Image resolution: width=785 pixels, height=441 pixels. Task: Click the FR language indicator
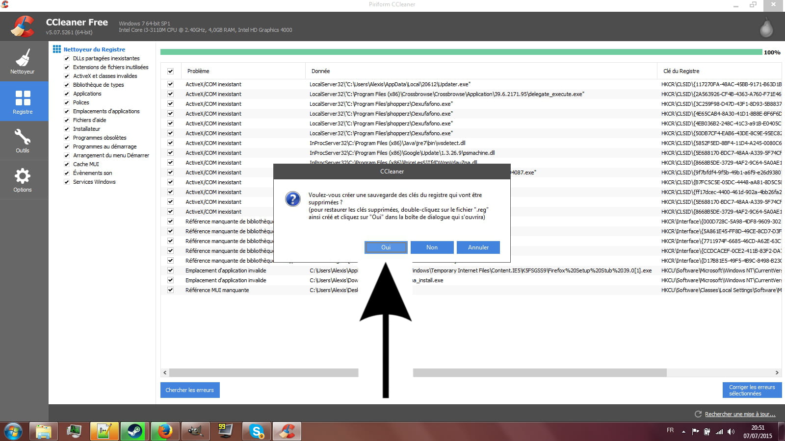(670, 430)
